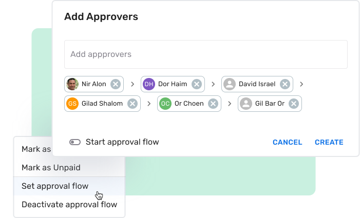This screenshot has height=218, width=360.
Task: Remove Nir Alon approver chip
Action: (x=116, y=84)
